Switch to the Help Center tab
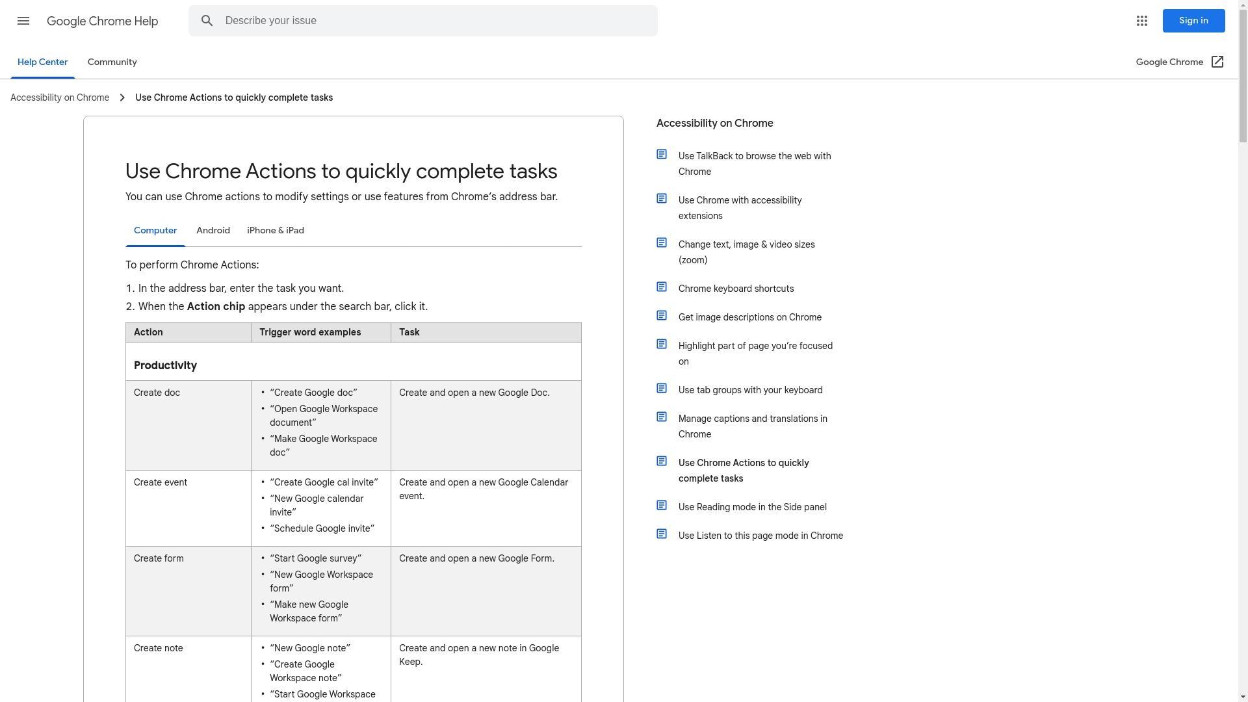 [42, 62]
